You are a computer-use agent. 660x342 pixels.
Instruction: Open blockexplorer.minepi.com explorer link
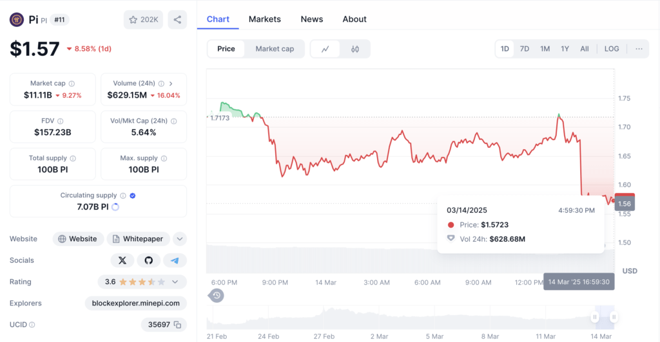pyautogui.click(x=135, y=303)
